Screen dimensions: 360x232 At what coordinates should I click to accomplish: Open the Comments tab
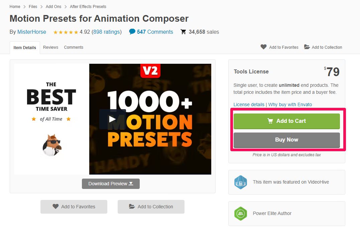pyautogui.click(x=74, y=47)
